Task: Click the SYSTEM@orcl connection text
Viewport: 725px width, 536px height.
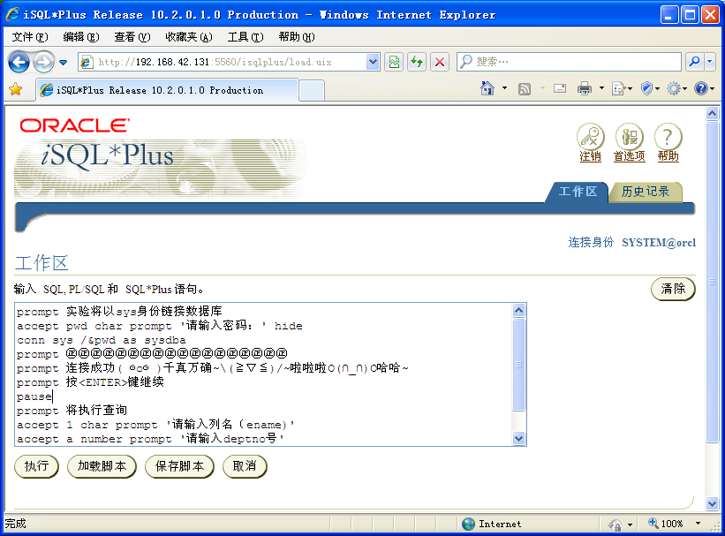Action: click(x=659, y=242)
